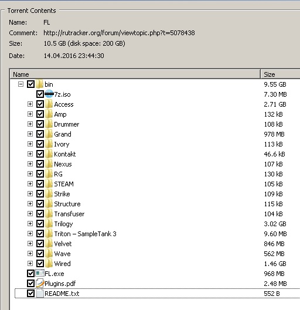Click the STEAM folder icon
The width and height of the screenshot is (300, 310).
point(49,183)
